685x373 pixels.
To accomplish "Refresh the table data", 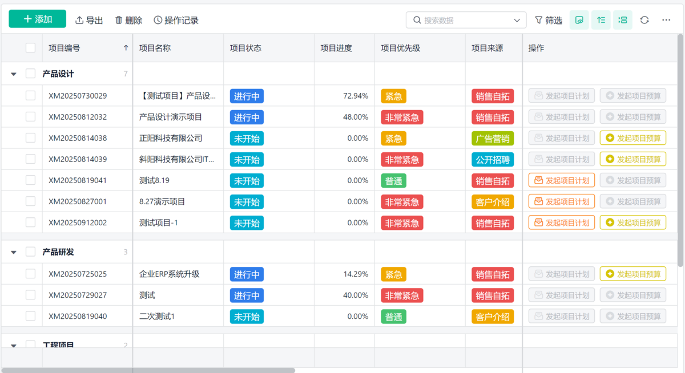I will (644, 20).
